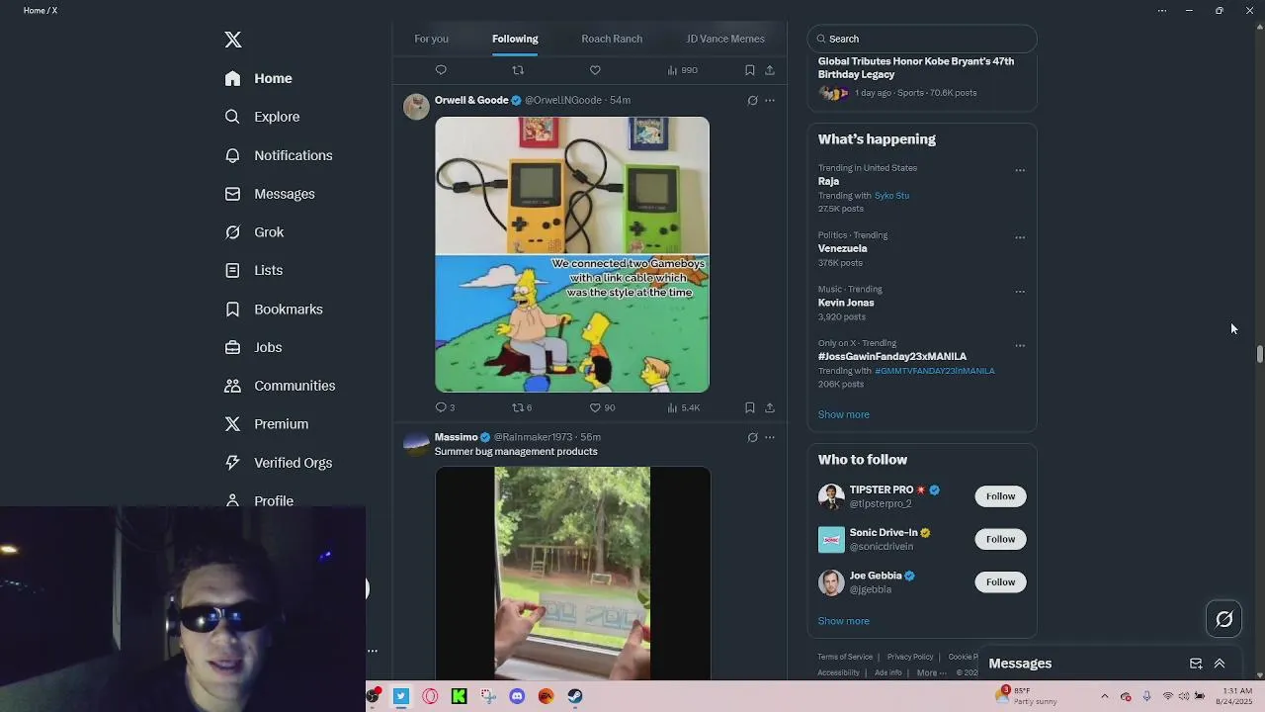1265x712 pixels.
Task: Open Steam from the taskbar
Action: point(575,696)
